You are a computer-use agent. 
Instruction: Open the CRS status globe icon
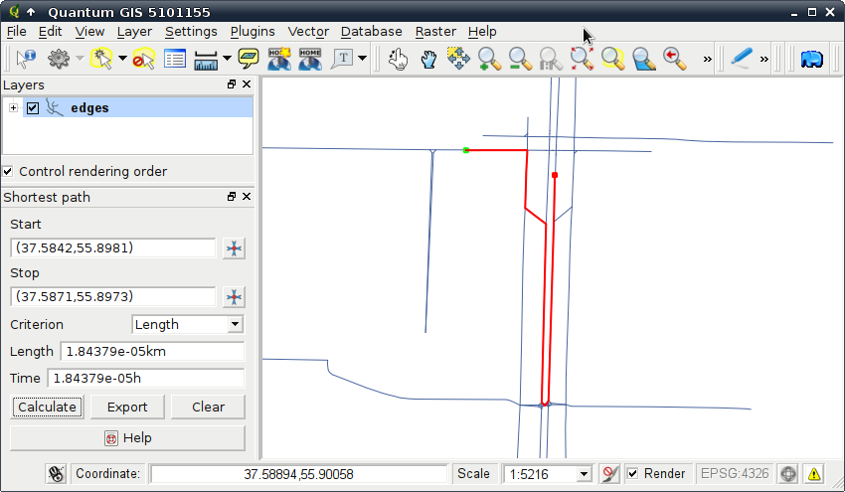(788, 474)
